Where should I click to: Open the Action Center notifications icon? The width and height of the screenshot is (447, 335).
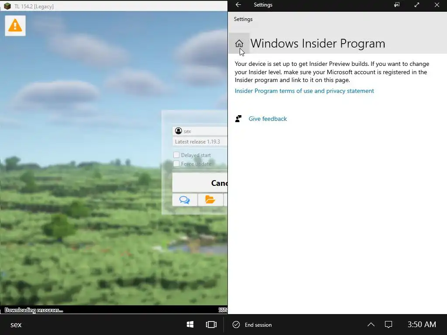(389, 325)
